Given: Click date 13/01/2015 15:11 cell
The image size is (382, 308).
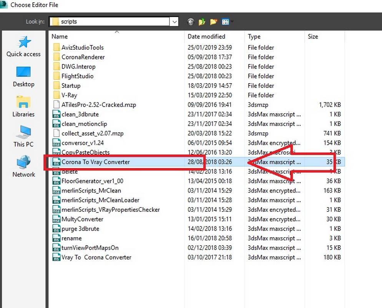Looking at the screenshot, I should (209, 219).
